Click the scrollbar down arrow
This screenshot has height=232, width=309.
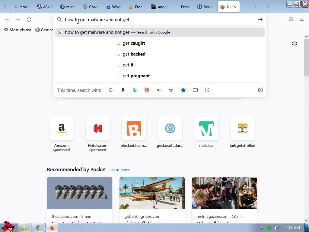point(306,221)
